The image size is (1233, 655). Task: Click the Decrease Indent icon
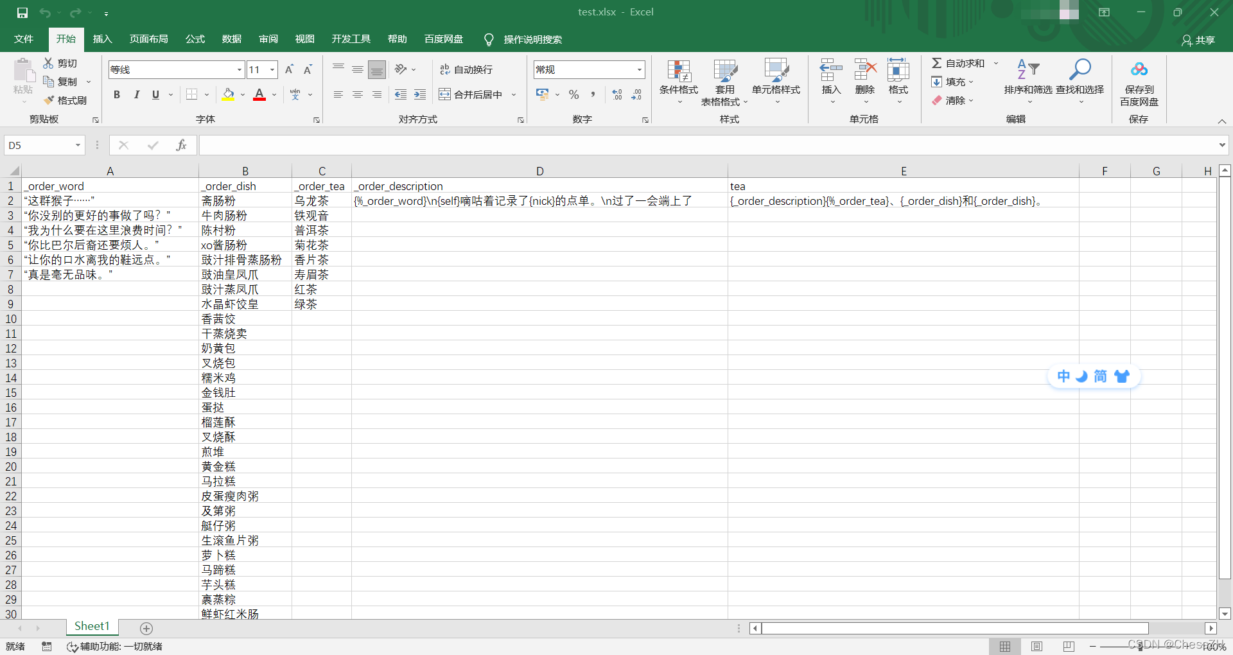pos(401,94)
